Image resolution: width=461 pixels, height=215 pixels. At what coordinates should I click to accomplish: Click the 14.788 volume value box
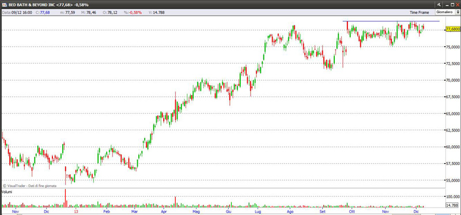[452, 205]
